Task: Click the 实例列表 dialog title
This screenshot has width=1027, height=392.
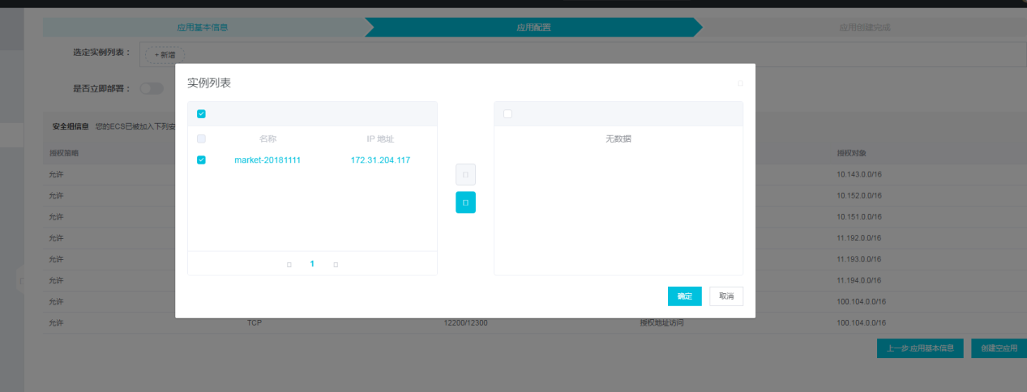Action: pyautogui.click(x=209, y=83)
